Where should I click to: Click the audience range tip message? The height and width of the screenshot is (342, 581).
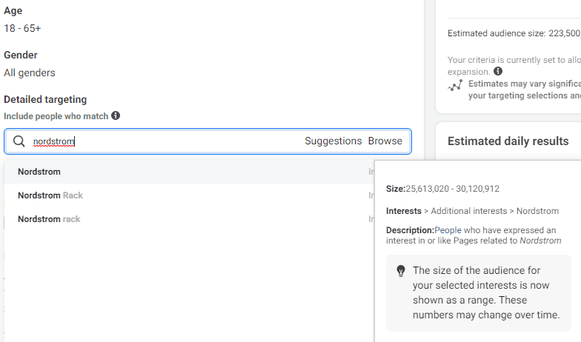(486, 293)
